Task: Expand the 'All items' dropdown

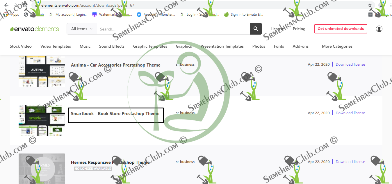Action: point(82,29)
